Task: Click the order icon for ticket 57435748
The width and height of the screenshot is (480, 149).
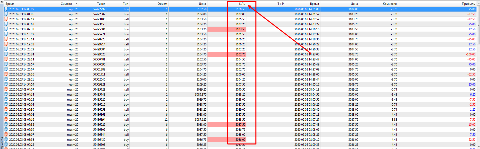Action: [6, 95]
